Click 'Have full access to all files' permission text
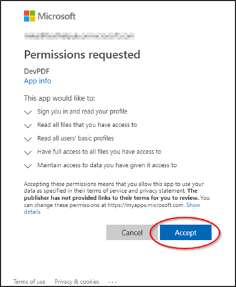Image resolution: width=236 pixels, height=287 pixels. [x=99, y=152]
